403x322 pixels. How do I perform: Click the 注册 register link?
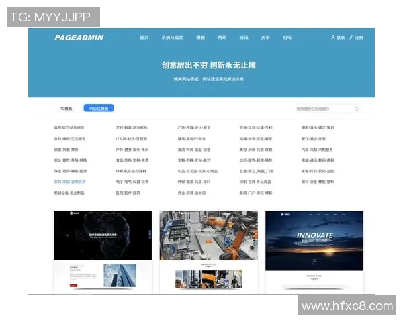[356, 38]
